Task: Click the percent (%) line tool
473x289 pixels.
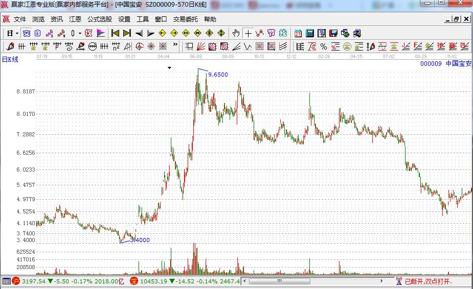Action: click(x=324, y=46)
